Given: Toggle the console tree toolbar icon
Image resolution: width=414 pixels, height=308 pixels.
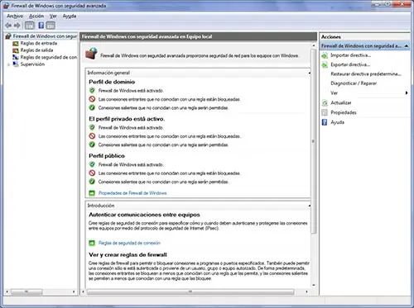Looking at the screenshot, I should pos(30,26).
